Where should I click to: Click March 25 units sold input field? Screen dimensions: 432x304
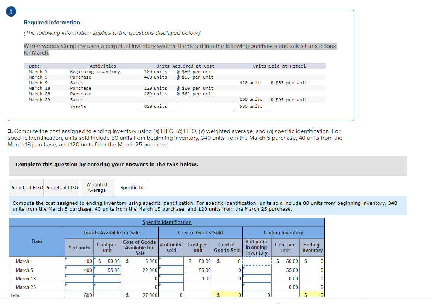pos(171,287)
